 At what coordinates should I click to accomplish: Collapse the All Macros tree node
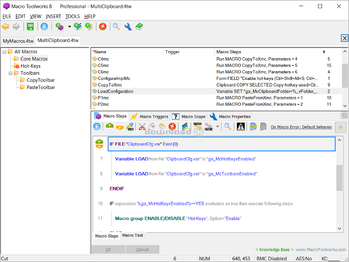coord(4,52)
